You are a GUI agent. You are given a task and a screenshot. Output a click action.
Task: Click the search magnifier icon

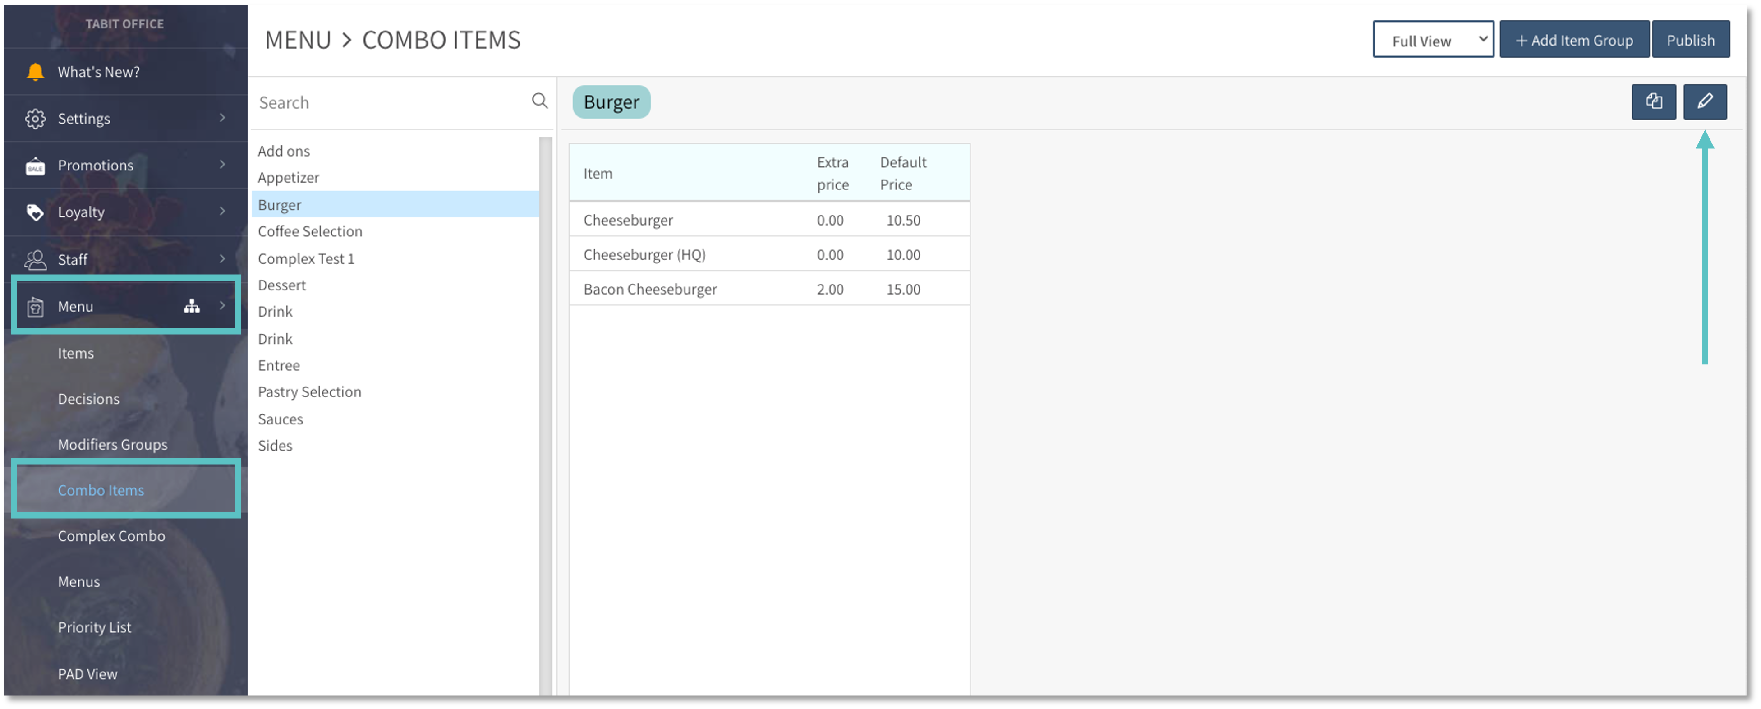pos(539,101)
